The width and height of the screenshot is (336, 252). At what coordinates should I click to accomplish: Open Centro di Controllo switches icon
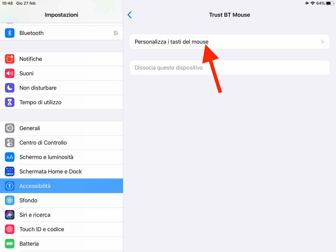tap(10, 143)
